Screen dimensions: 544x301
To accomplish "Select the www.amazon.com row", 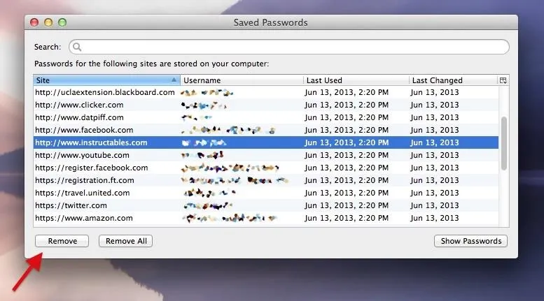I will pos(266,218).
